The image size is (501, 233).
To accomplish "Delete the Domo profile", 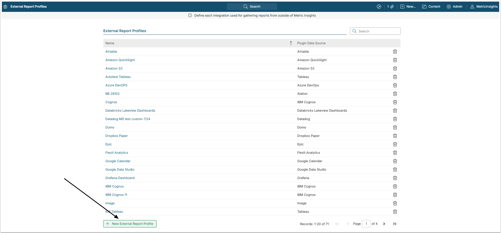I will pyautogui.click(x=395, y=127).
